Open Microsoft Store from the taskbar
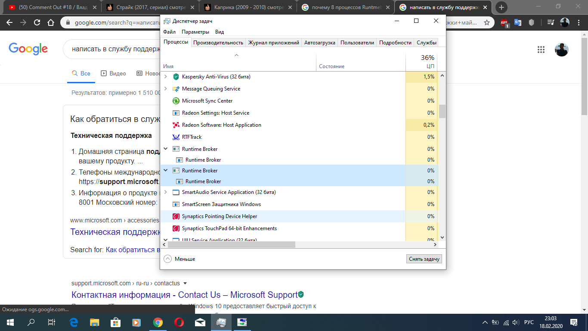Screen dimensions: 588x331 click(115, 322)
